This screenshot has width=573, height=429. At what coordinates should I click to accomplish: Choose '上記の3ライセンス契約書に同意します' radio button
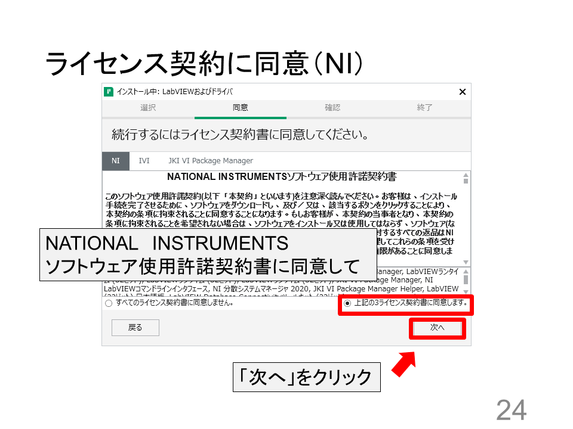click(347, 303)
